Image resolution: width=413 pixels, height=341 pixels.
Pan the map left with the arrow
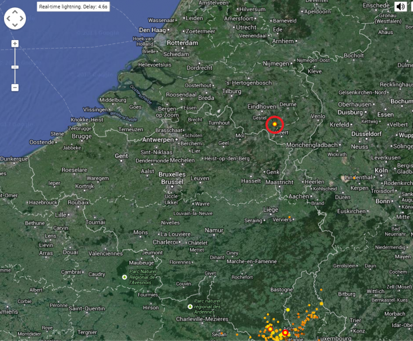8,19
